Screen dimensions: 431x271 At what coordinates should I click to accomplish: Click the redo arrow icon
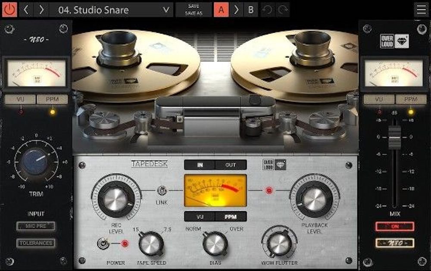click(x=283, y=9)
